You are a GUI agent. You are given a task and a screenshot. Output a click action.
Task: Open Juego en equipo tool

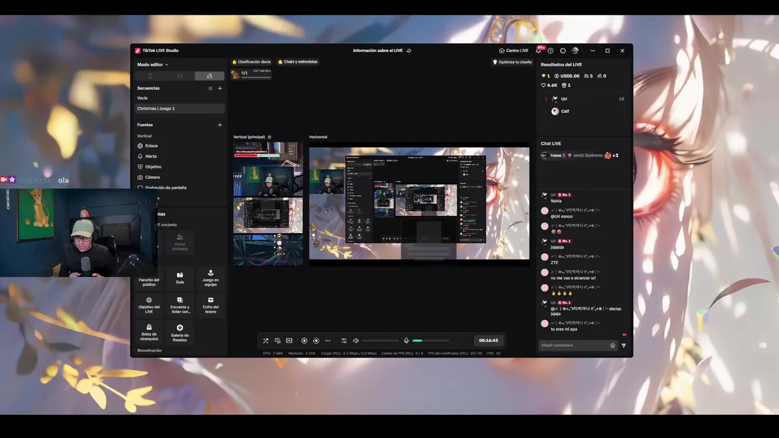click(x=211, y=278)
